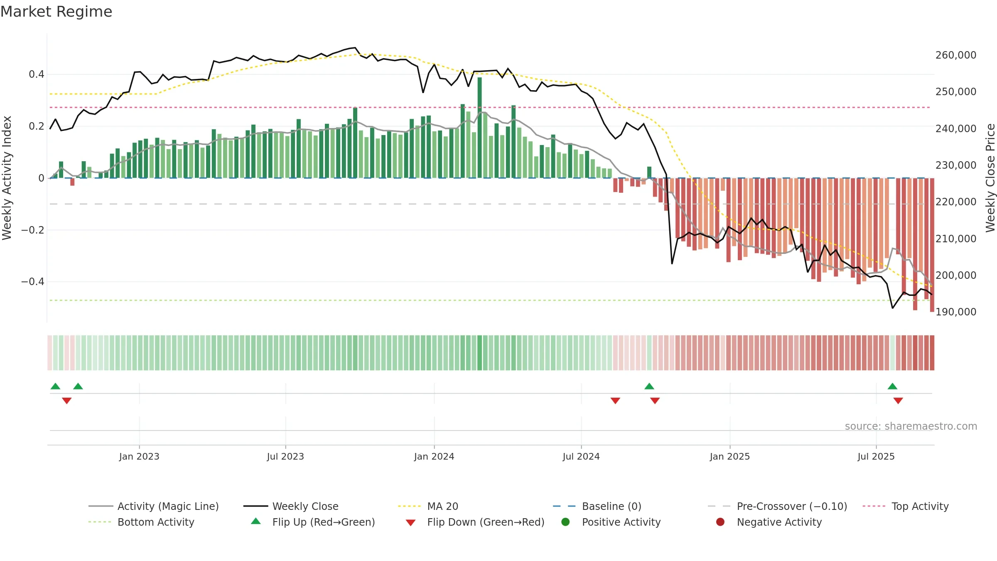Image resolution: width=997 pixels, height=561 pixels.
Task: Click the green circle in Positive Activity legend
Action: pos(565,522)
